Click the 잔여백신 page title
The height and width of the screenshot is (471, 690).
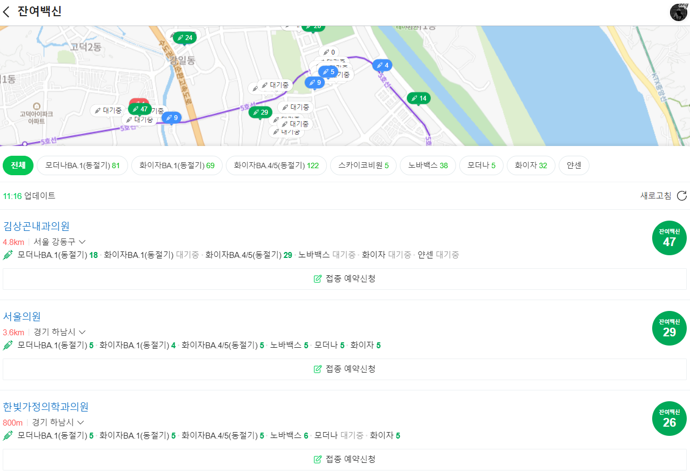tap(39, 12)
